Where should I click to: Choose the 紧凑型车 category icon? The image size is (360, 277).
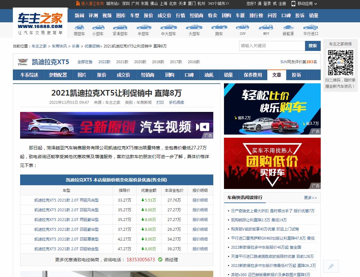pyautogui.click(x=120, y=28)
